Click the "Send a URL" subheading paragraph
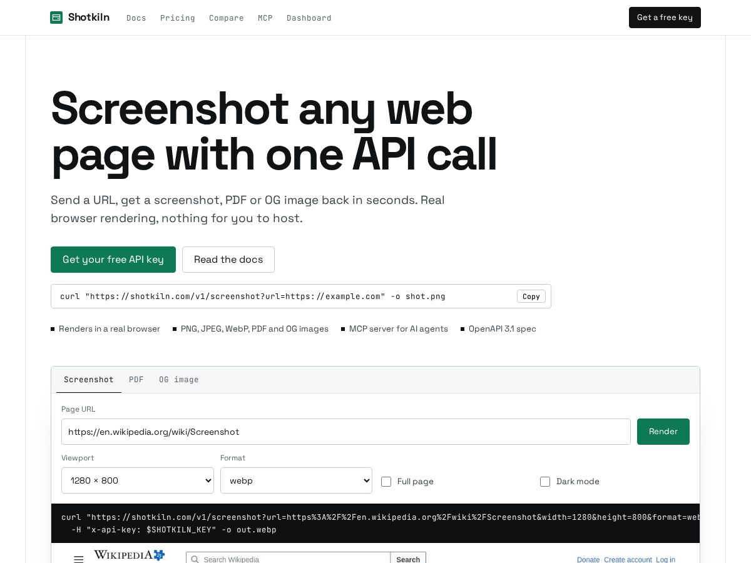Viewport: 751px width, 563px height. 248,209
